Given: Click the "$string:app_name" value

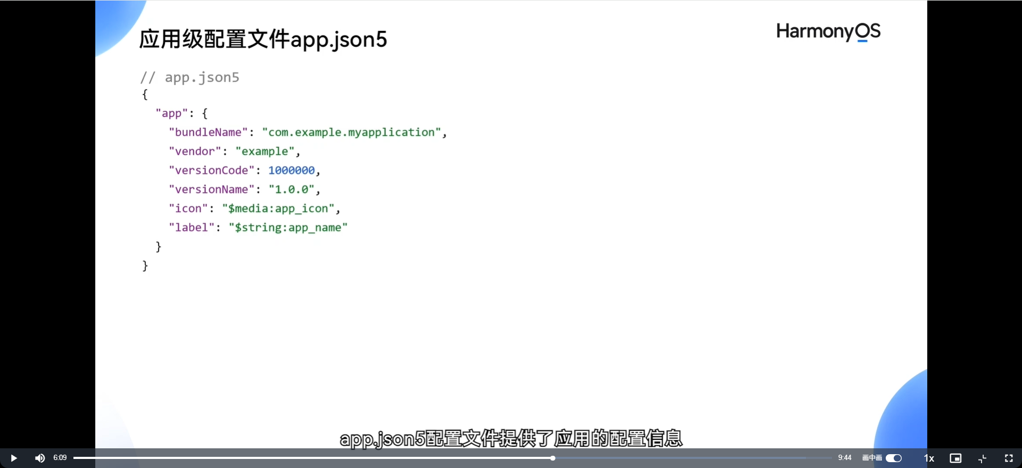Looking at the screenshot, I should (288, 228).
